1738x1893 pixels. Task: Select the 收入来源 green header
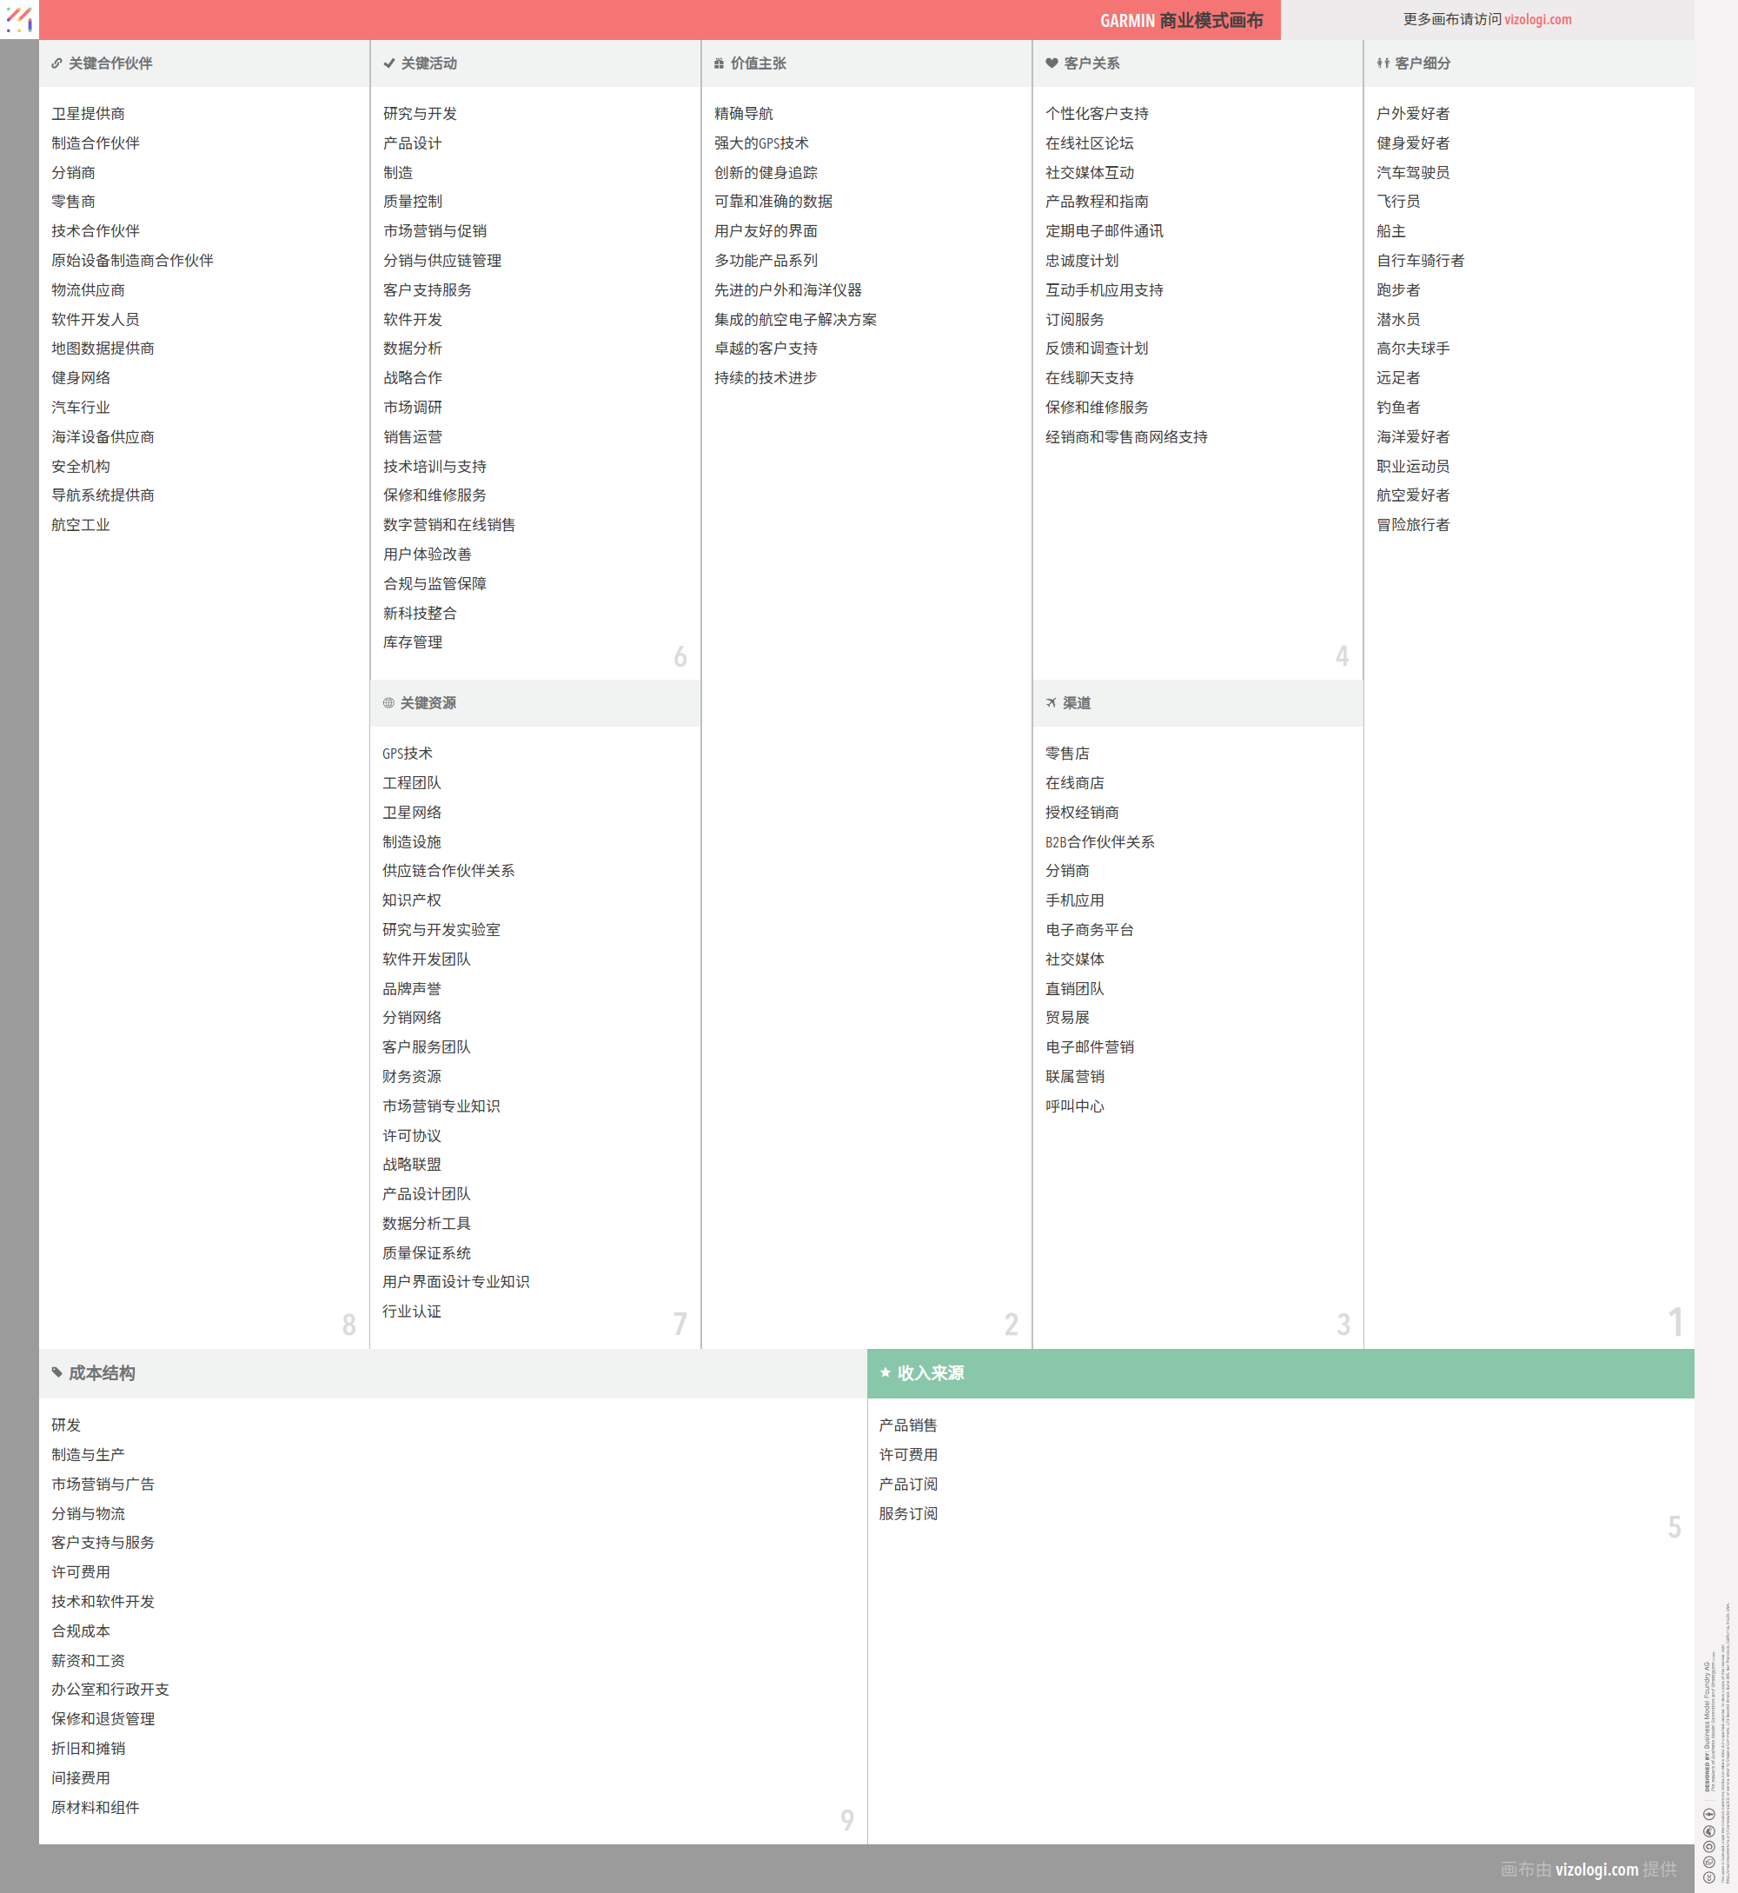tap(1279, 1373)
